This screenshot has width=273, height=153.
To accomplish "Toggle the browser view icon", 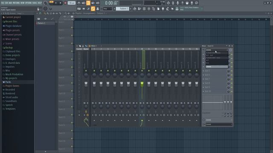I will (154, 8).
